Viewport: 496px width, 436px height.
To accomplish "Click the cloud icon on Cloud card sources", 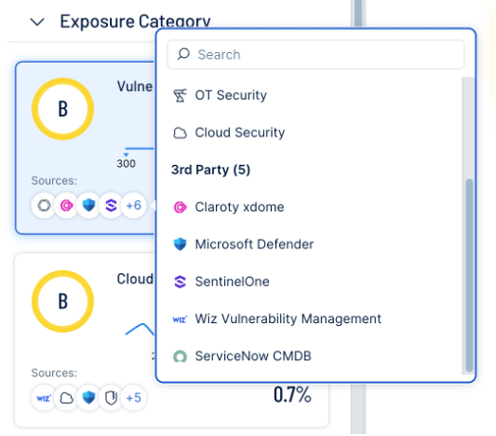I will 66,398.
